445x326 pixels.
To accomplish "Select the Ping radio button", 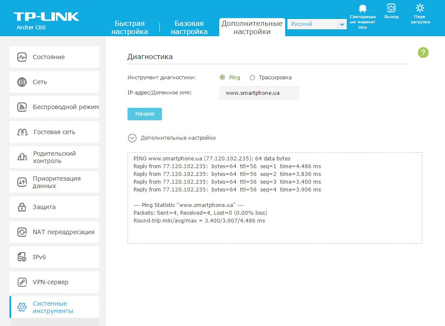I will (222, 78).
